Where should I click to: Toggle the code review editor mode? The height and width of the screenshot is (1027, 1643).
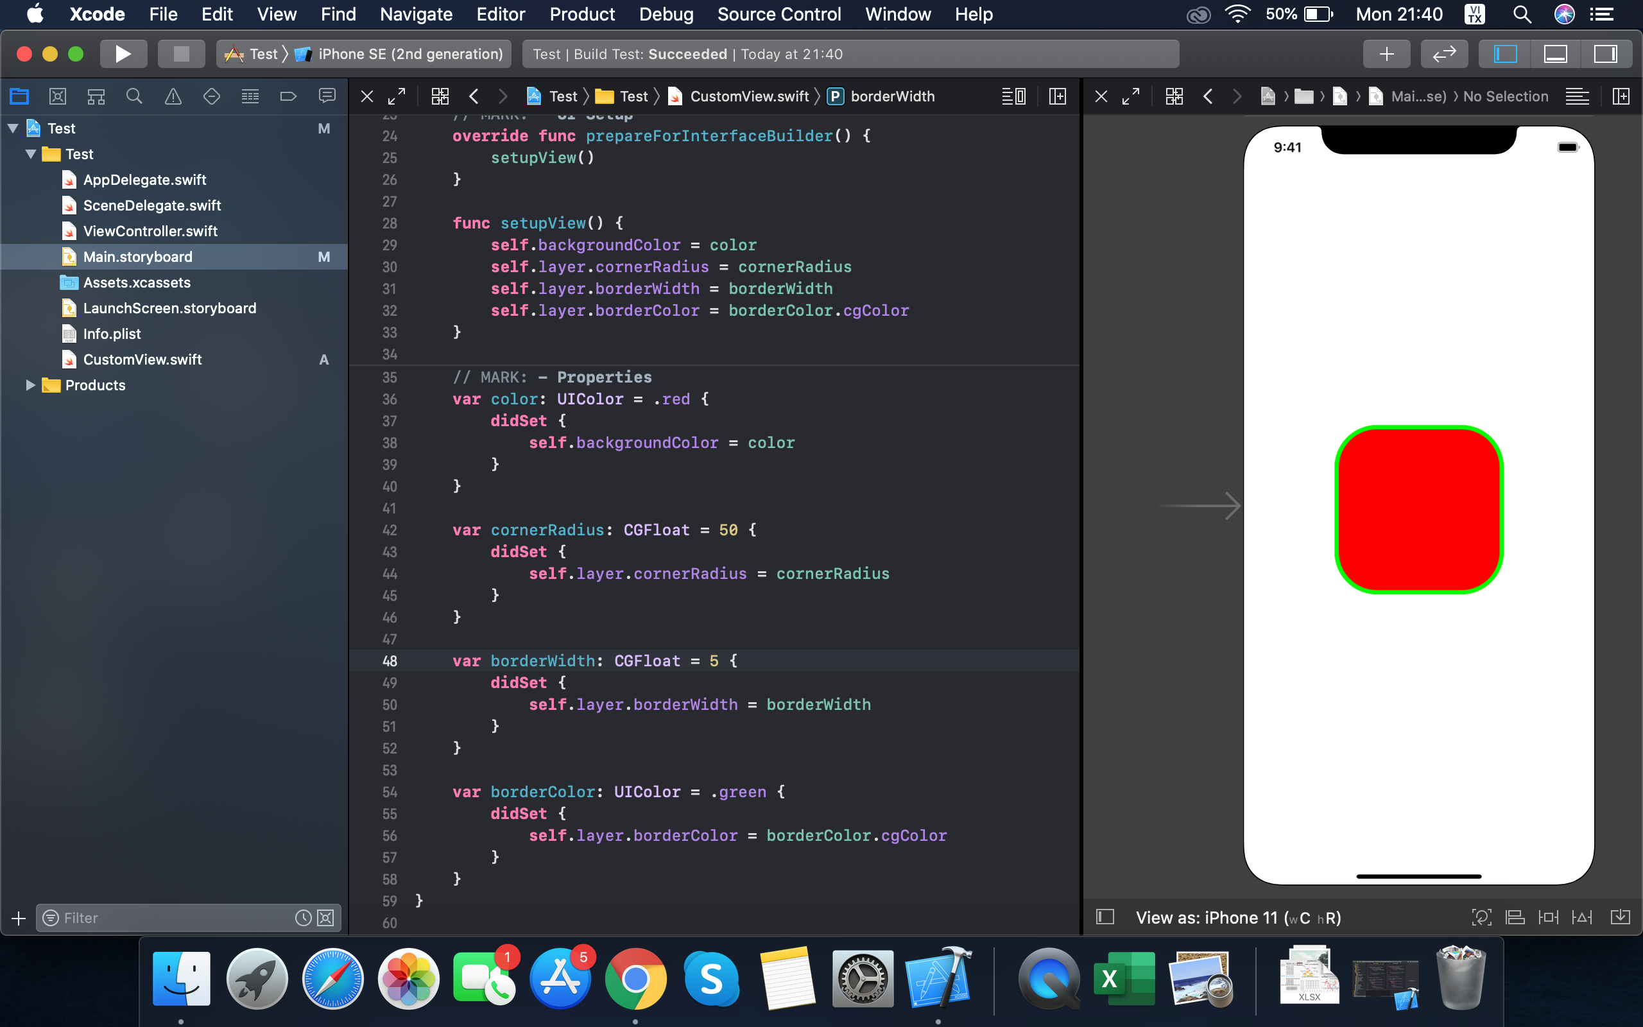tap(1444, 54)
